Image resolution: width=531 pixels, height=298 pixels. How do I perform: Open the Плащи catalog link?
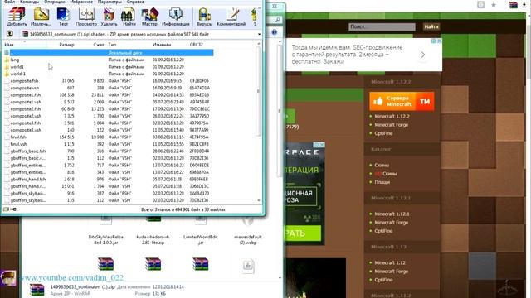382,182
